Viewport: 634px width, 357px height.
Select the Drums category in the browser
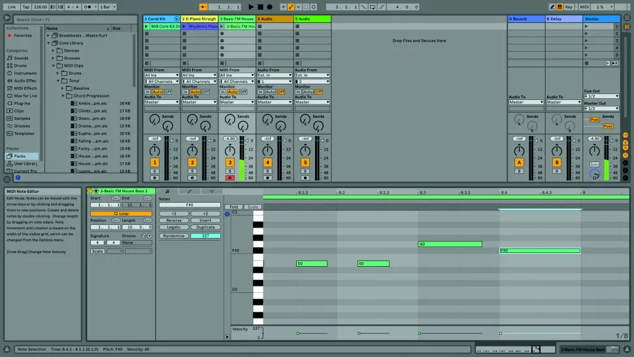[x=21, y=65]
